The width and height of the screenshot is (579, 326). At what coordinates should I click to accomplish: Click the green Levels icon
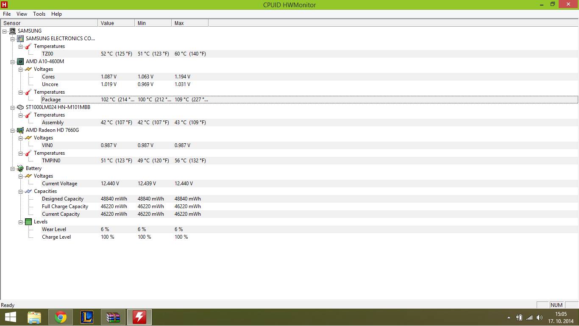28,222
